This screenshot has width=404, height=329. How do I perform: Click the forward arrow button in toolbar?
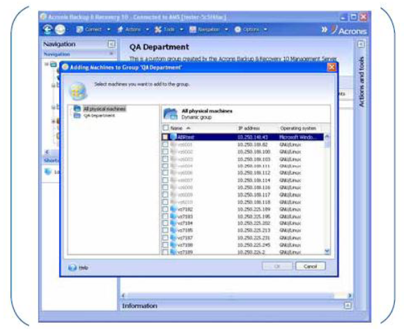60,30
